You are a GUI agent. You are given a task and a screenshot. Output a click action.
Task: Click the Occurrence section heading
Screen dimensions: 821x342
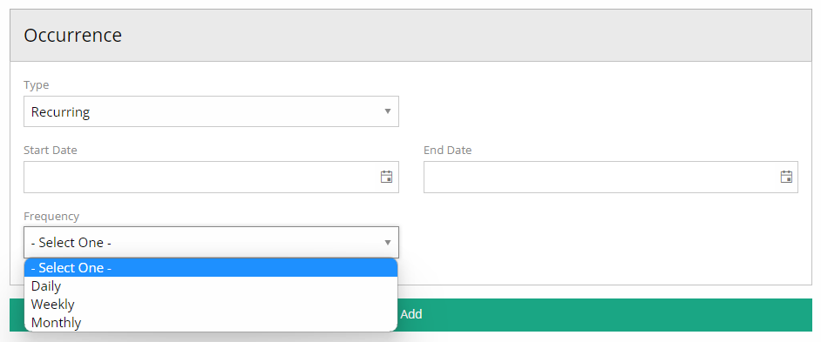73,35
